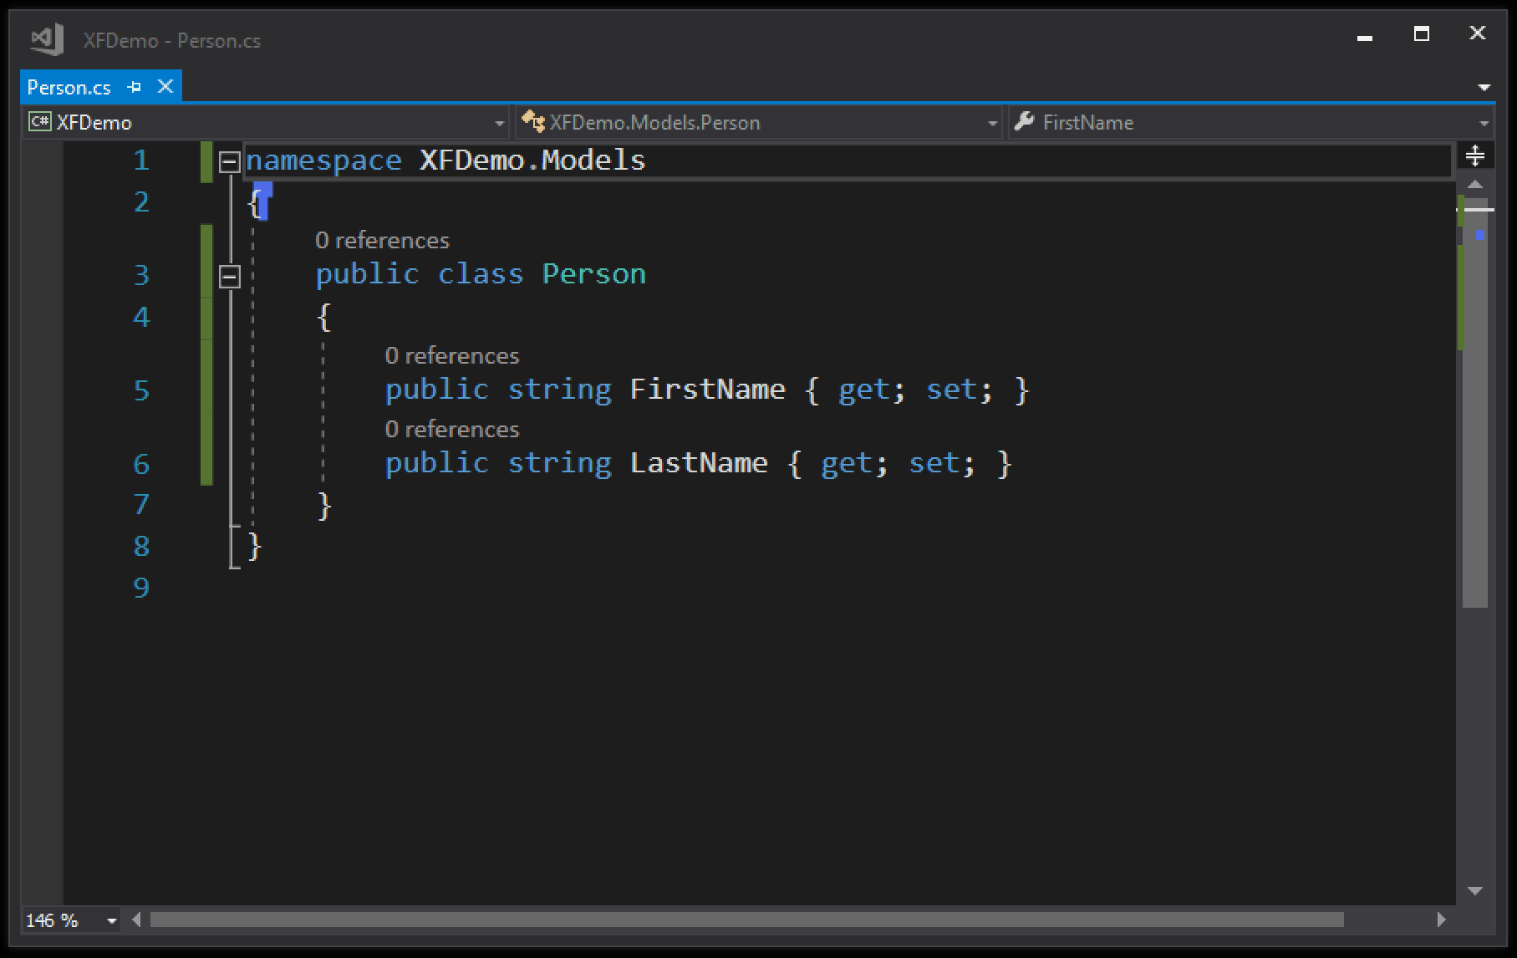Open the XFDemo.Models.Person type dropdown
Viewport: 1517px width, 958px height.
(992, 123)
